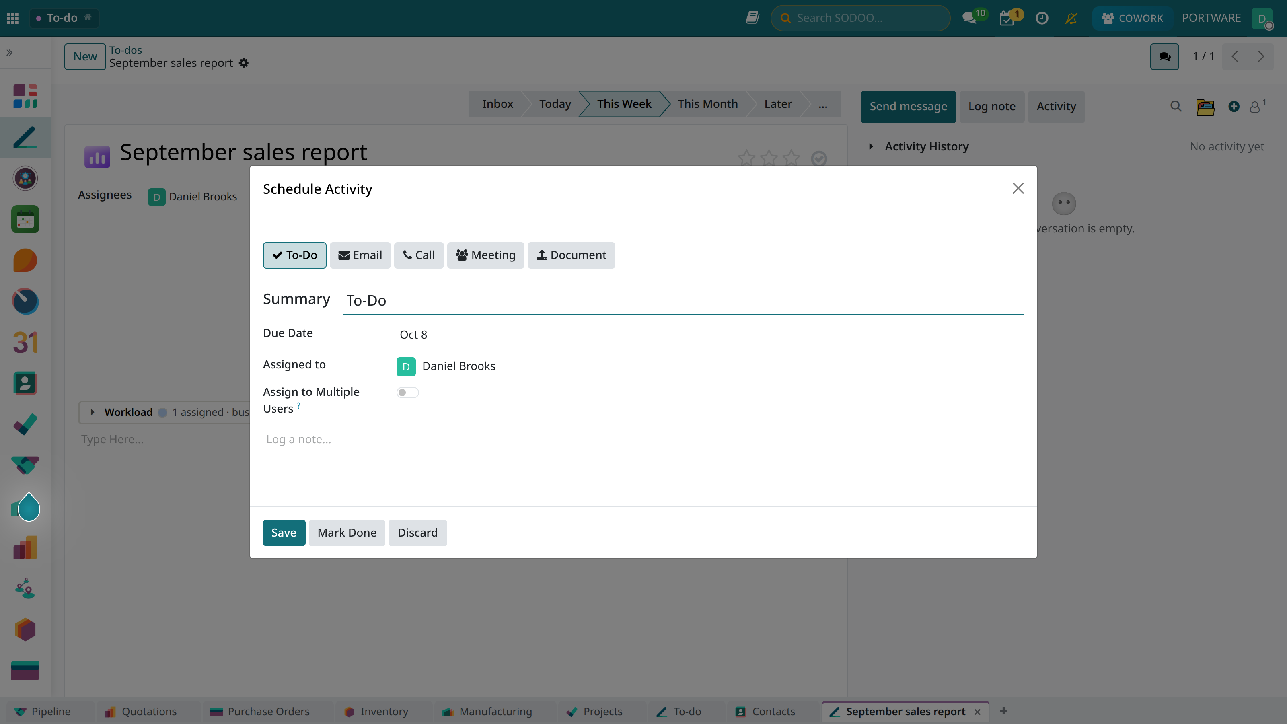Click the chatter speech bubble button
The image size is (1287, 724).
pyautogui.click(x=1164, y=56)
